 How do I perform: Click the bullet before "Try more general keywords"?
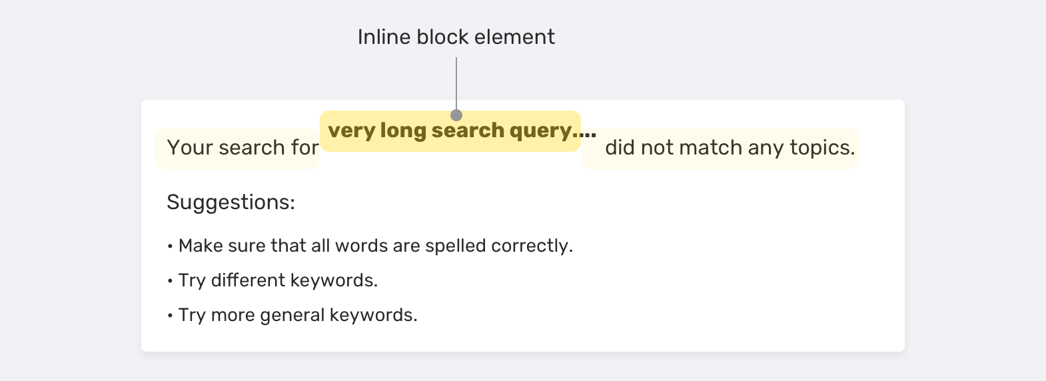170,316
